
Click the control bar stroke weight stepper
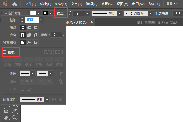click(x=70, y=13)
